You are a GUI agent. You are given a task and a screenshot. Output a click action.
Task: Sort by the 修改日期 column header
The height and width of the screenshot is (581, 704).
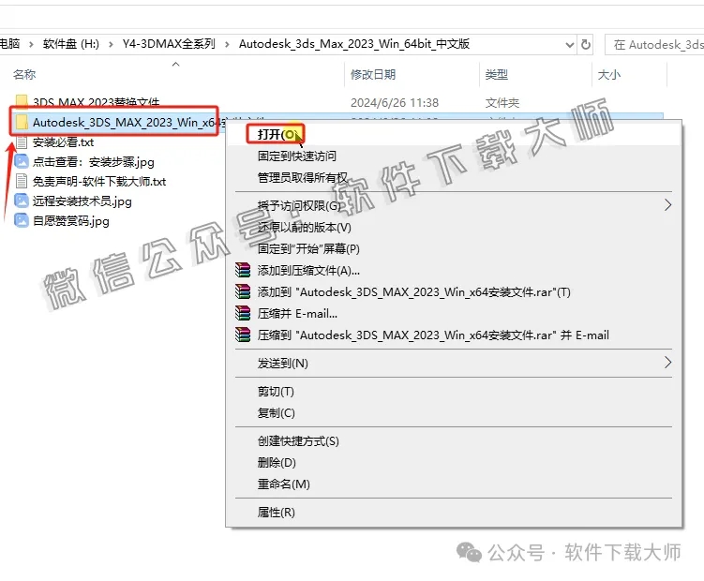pyautogui.click(x=373, y=75)
